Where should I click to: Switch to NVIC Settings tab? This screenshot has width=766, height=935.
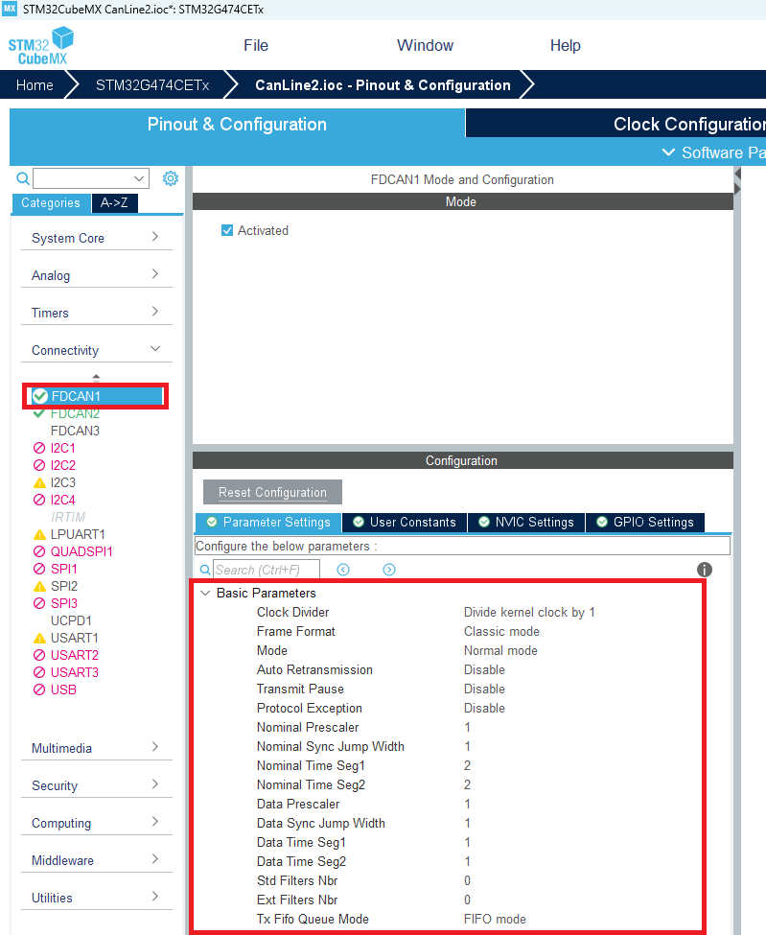click(525, 522)
